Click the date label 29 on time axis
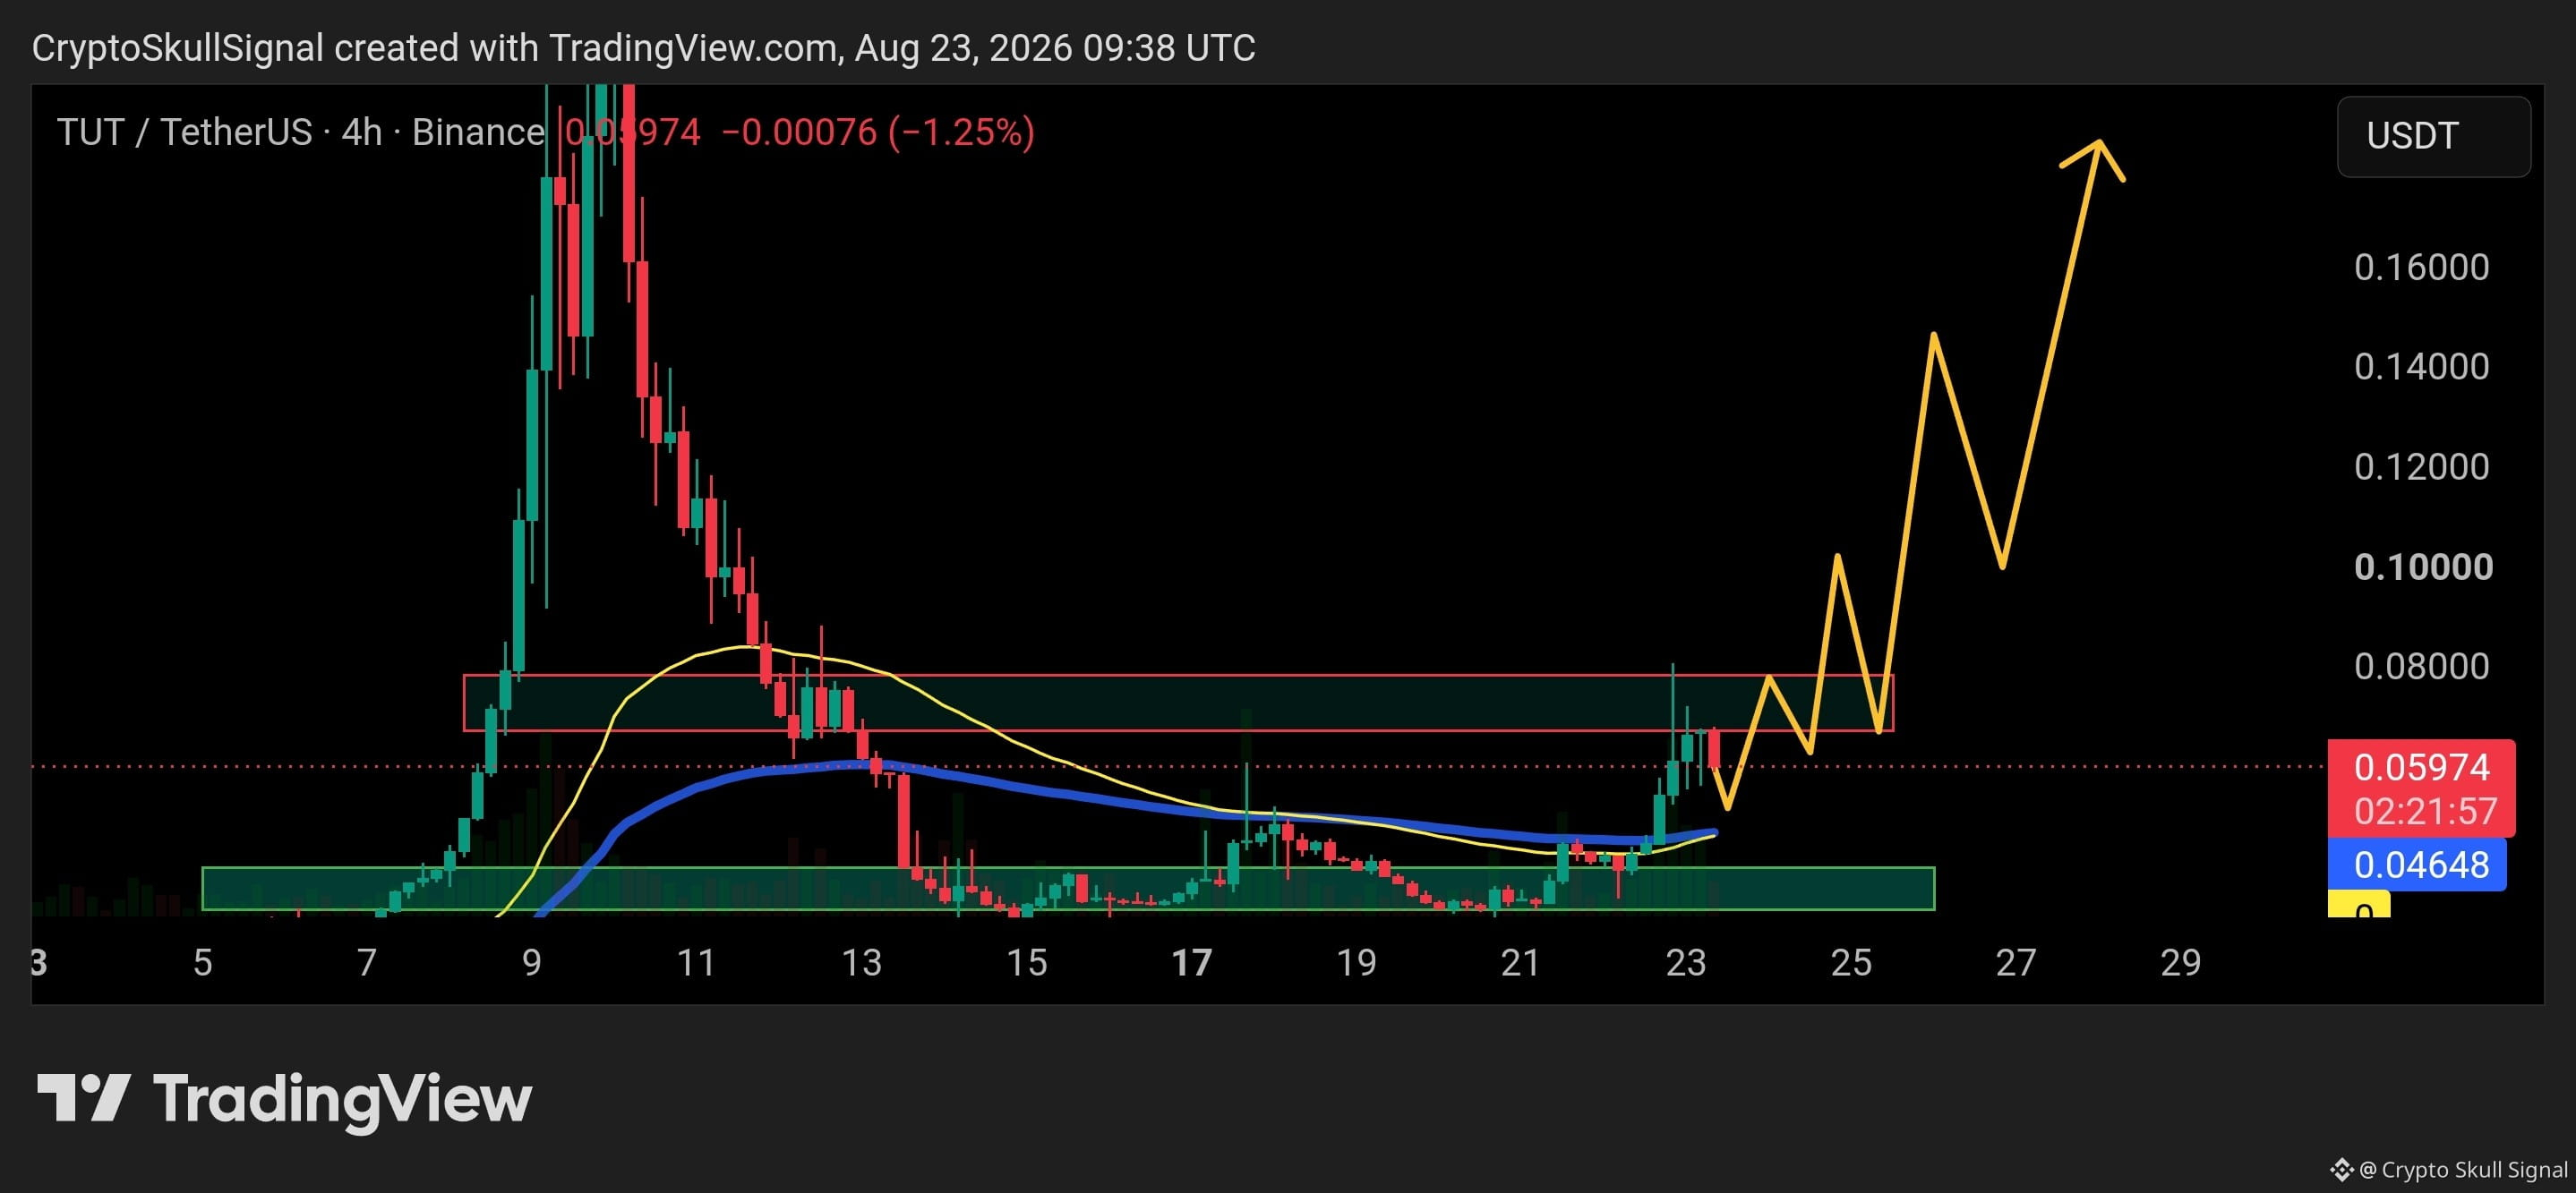This screenshot has width=2576, height=1193. coord(2180,962)
